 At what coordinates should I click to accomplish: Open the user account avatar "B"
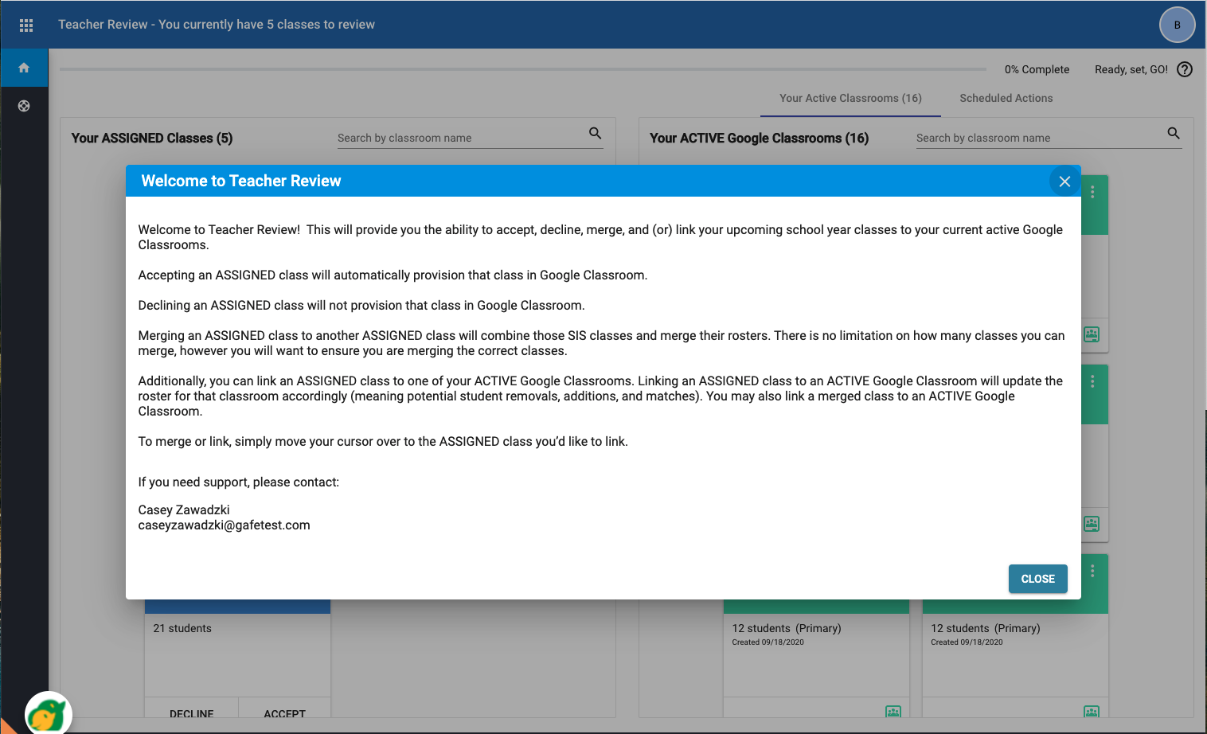pos(1177,25)
